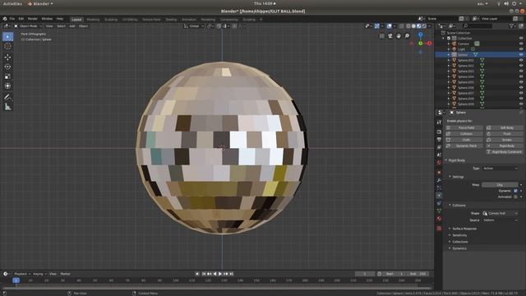The image size is (526, 296).
Task: Open the Texture properties tab icon
Action: click(x=439, y=229)
